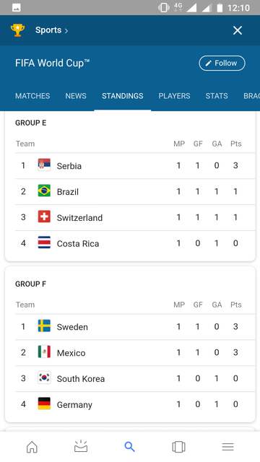Viewport: 260px width, 462px height.
Task: Open the recent tabs carousel icon
Action: click(178, 447)
